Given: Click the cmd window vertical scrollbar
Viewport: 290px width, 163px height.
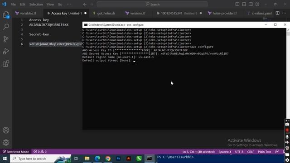Looking at the screenshot, I should point(288,78).
